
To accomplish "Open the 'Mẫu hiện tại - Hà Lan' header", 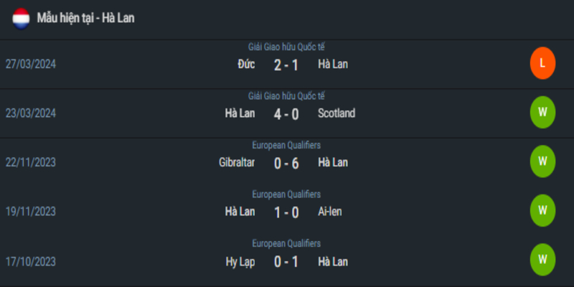I will [x=85, y=18].
